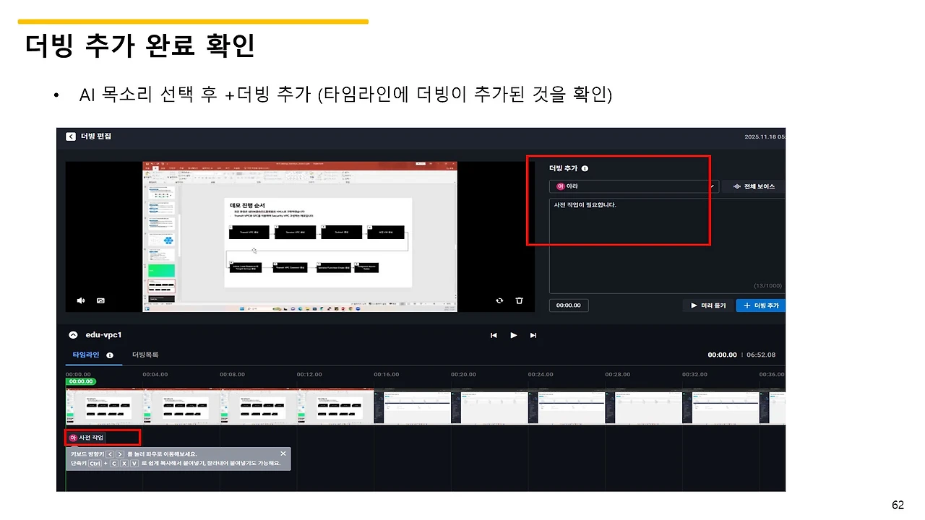
Task: Delete the clip using the trash icon
Action: coord(520,300)
